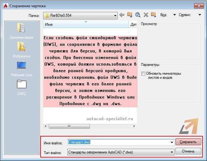Open the Избранное favorites shortcut
Viewport: 207px width, 161px height.
(21, 50)
